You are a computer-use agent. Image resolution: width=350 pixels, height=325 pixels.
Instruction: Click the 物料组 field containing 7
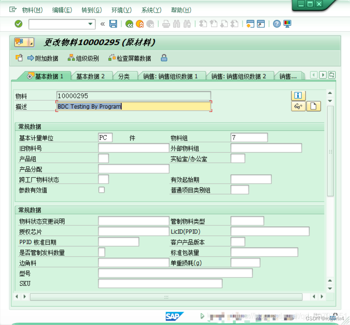[x=249, y=137]
